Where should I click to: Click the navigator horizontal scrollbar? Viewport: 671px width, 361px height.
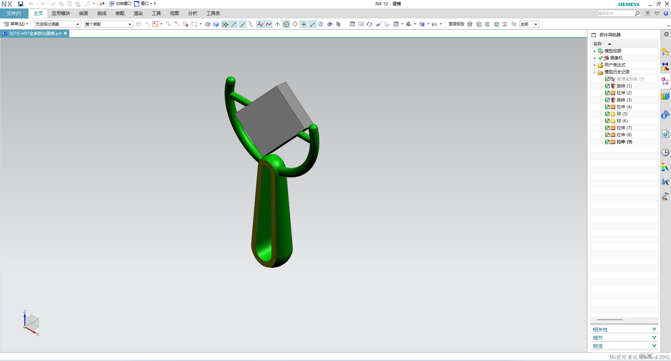(610, 320)
